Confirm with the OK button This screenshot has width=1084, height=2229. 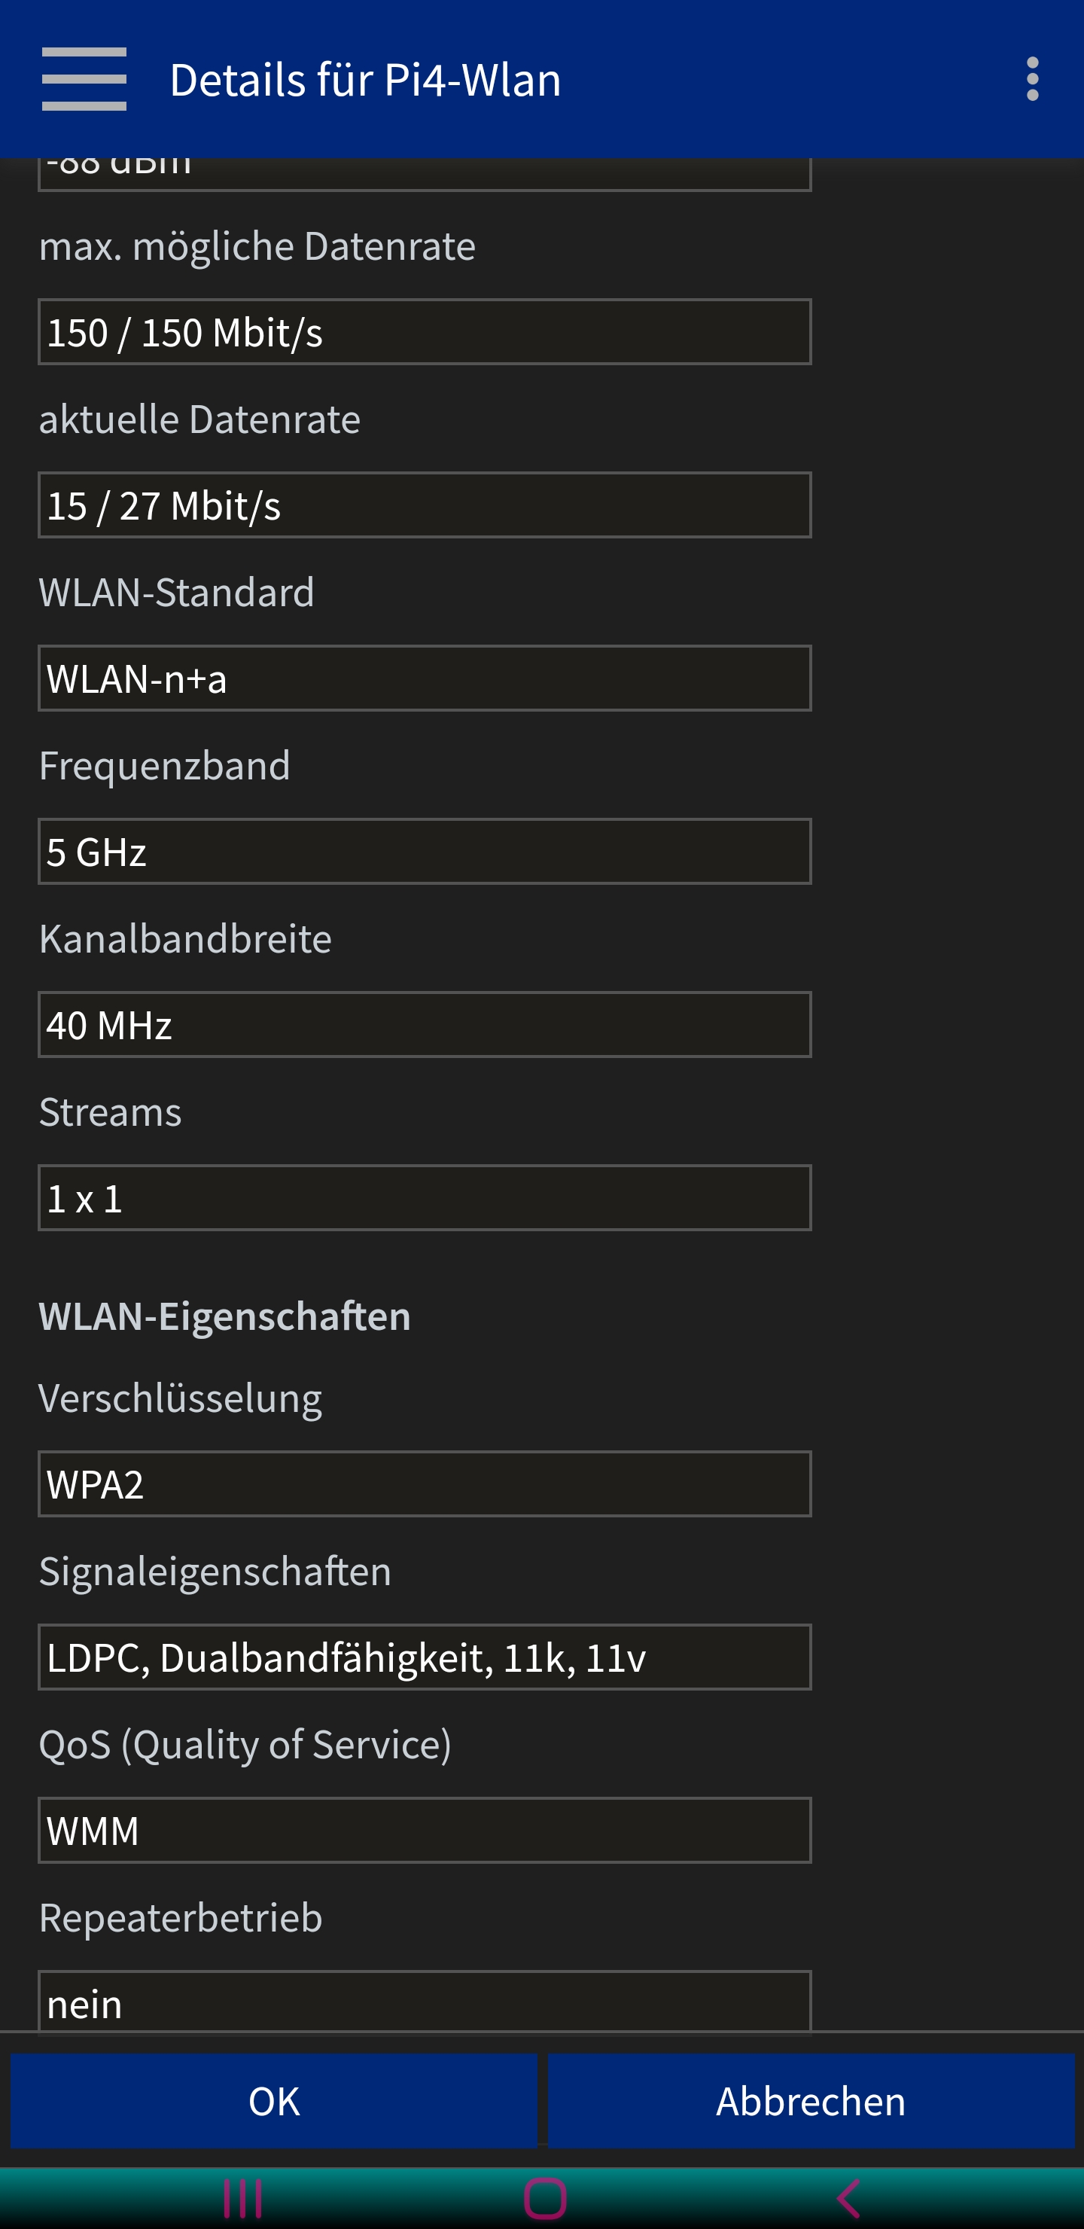pyautogui.click(x=274, y=2100)
